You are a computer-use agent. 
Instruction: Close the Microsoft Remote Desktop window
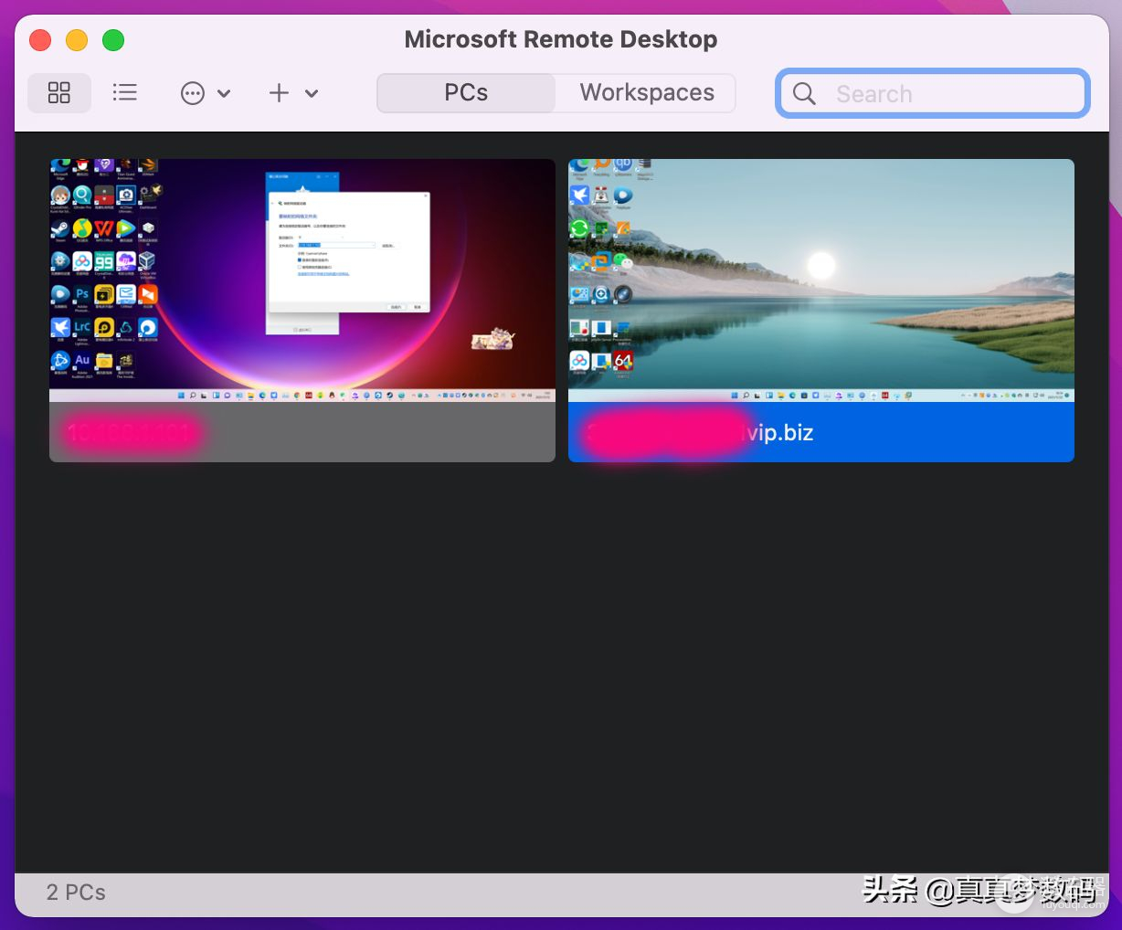pyautogui.click(x=40, y=40)
